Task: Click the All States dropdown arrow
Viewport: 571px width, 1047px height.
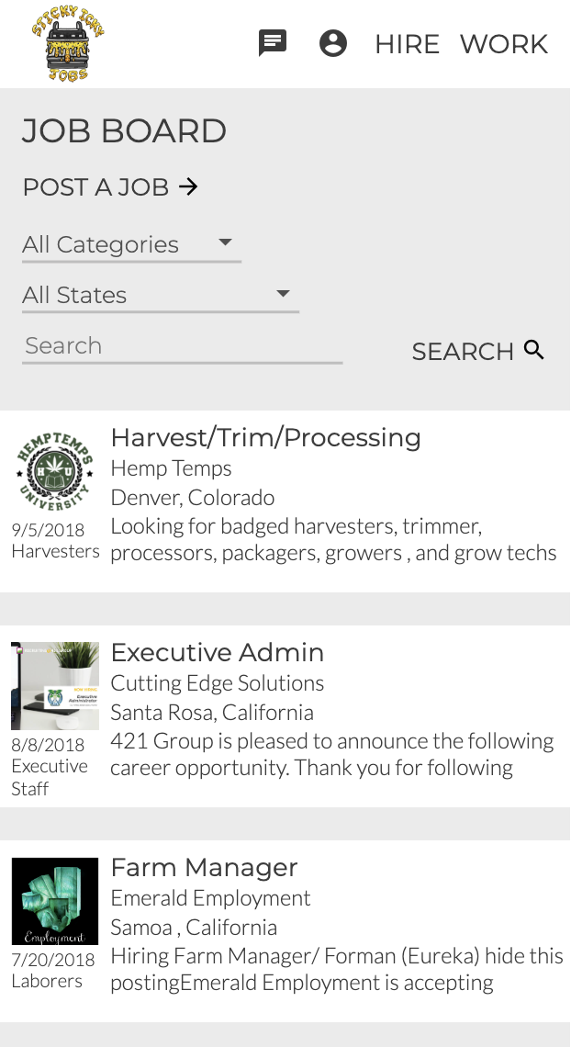Action: (x=283, y=294)
